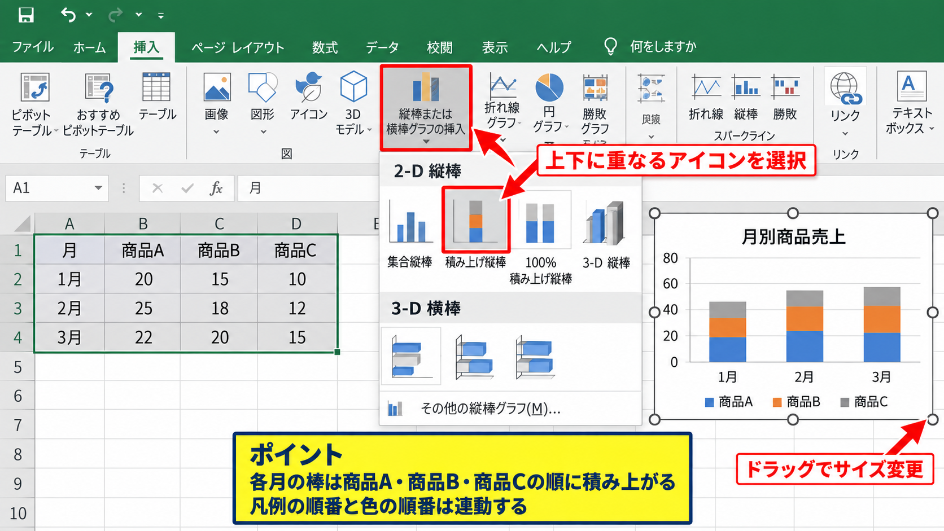Image resolution: width=944 pixels, height=531 pixels.
Task: Expand the Name Box A1 dropdown
Action: point(98,188)
